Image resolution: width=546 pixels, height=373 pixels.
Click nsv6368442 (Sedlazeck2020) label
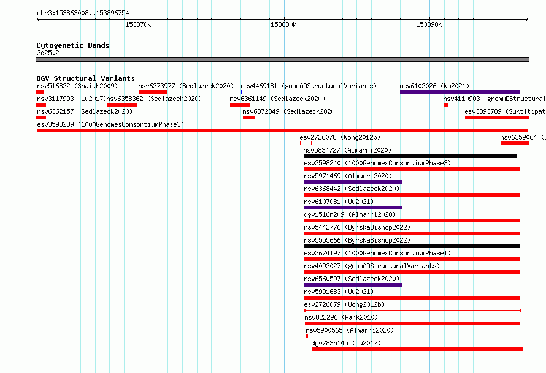click(x=352, y=189)
